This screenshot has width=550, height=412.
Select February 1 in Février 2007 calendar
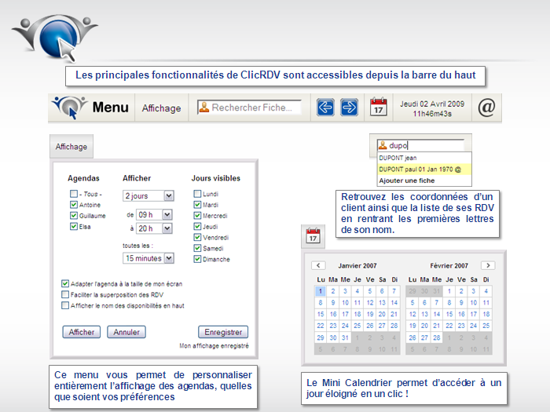click(x=449, y=291)
